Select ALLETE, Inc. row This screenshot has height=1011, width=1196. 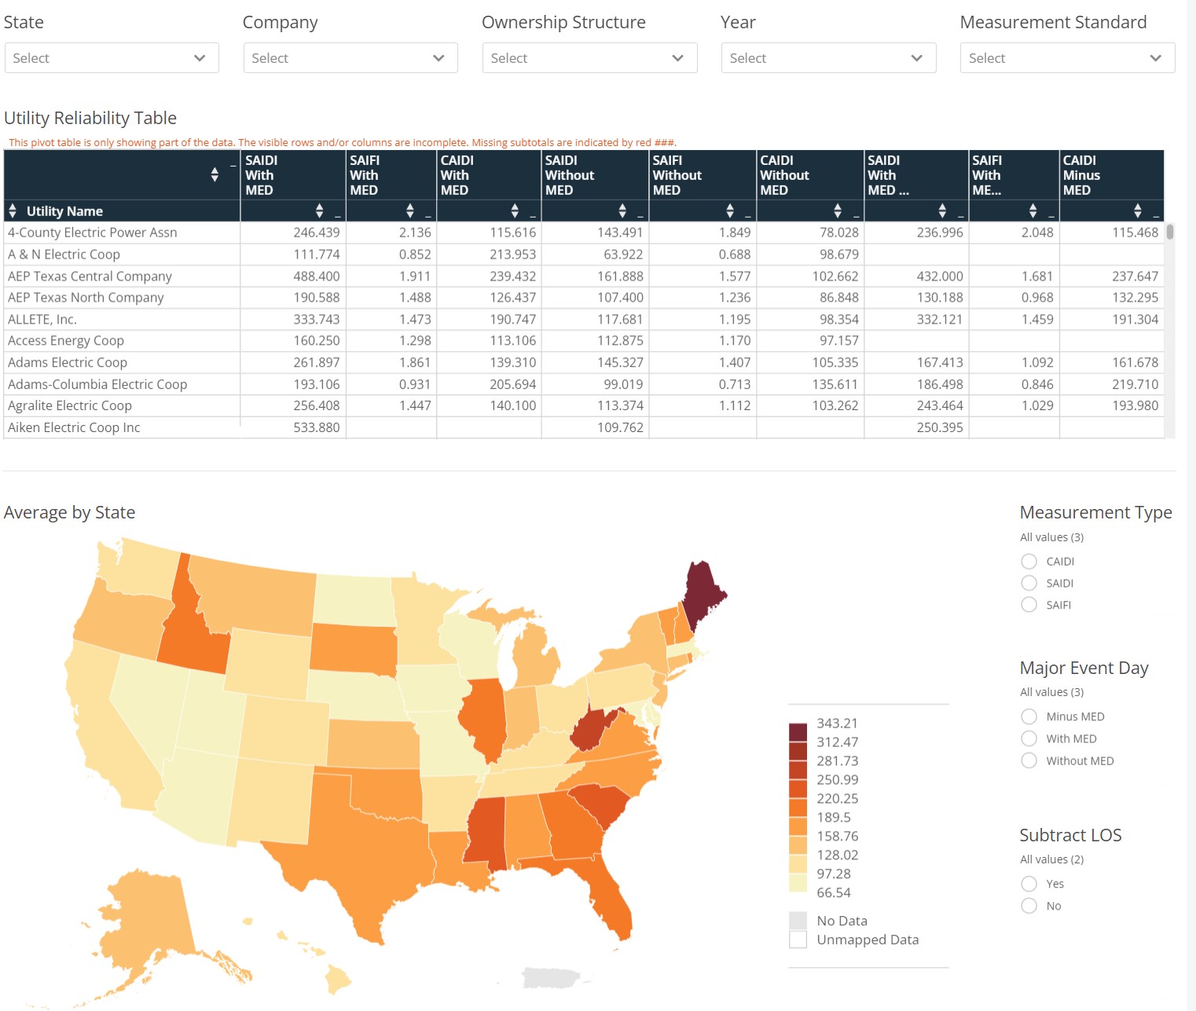pyautogui.click(x=584, y=319)
